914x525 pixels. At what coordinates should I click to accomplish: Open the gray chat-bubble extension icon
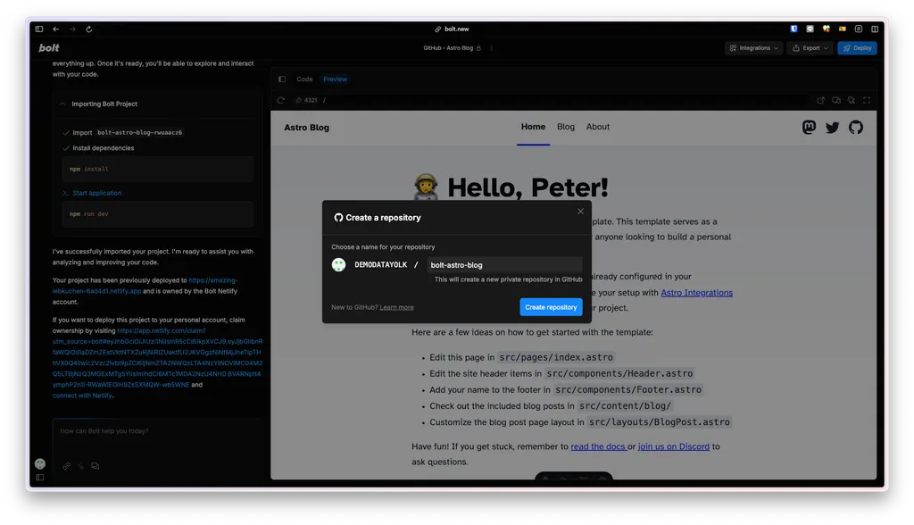pos(810,29)
